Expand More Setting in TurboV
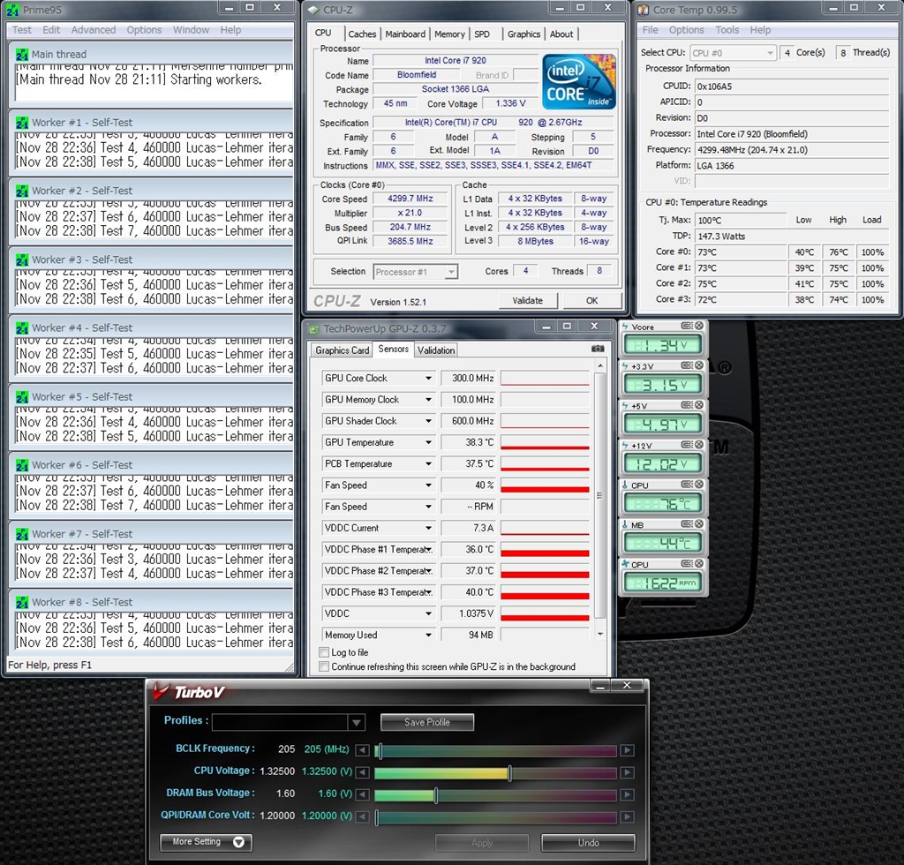This screenshot has height=865, width=904. [206, 842]
